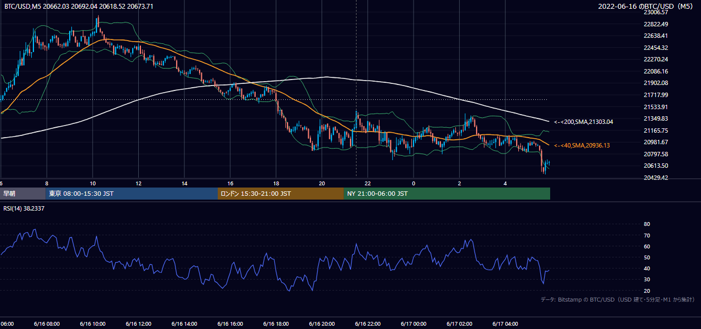Click the 6/17 04:00 date axis label

click(505, 324)
